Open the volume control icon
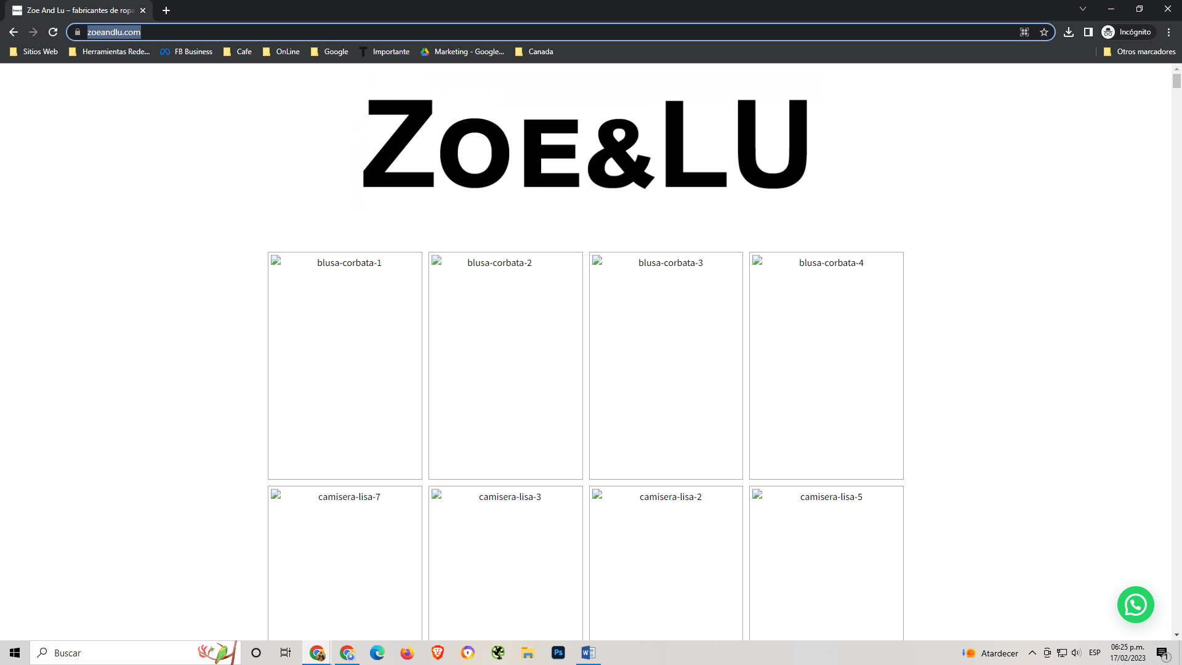Image resolution: width=1182 pixels, height=665 pixels. (1076, 653)
